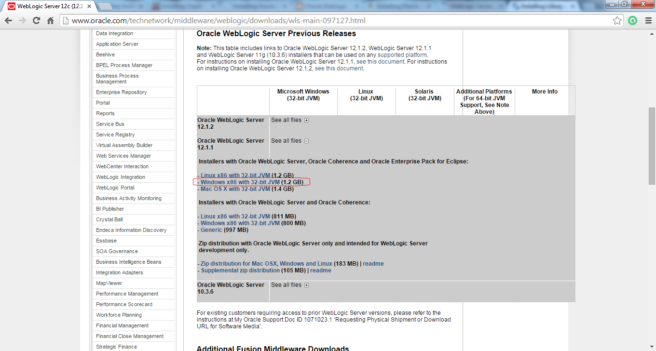Download Windows x86 with 32-bit JVM installer
The image size is (656, 351).
[x=241, y=182]
